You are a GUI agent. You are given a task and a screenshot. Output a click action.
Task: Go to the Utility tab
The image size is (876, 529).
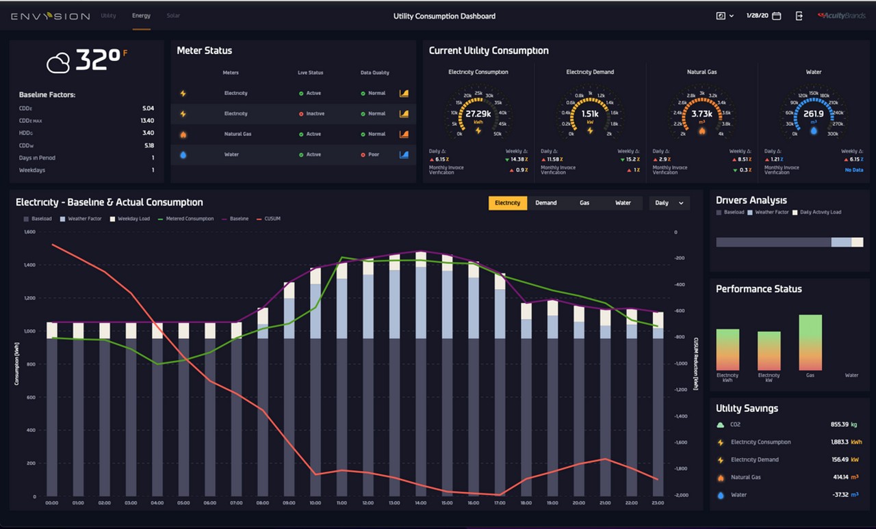click(x=108, y=16)
